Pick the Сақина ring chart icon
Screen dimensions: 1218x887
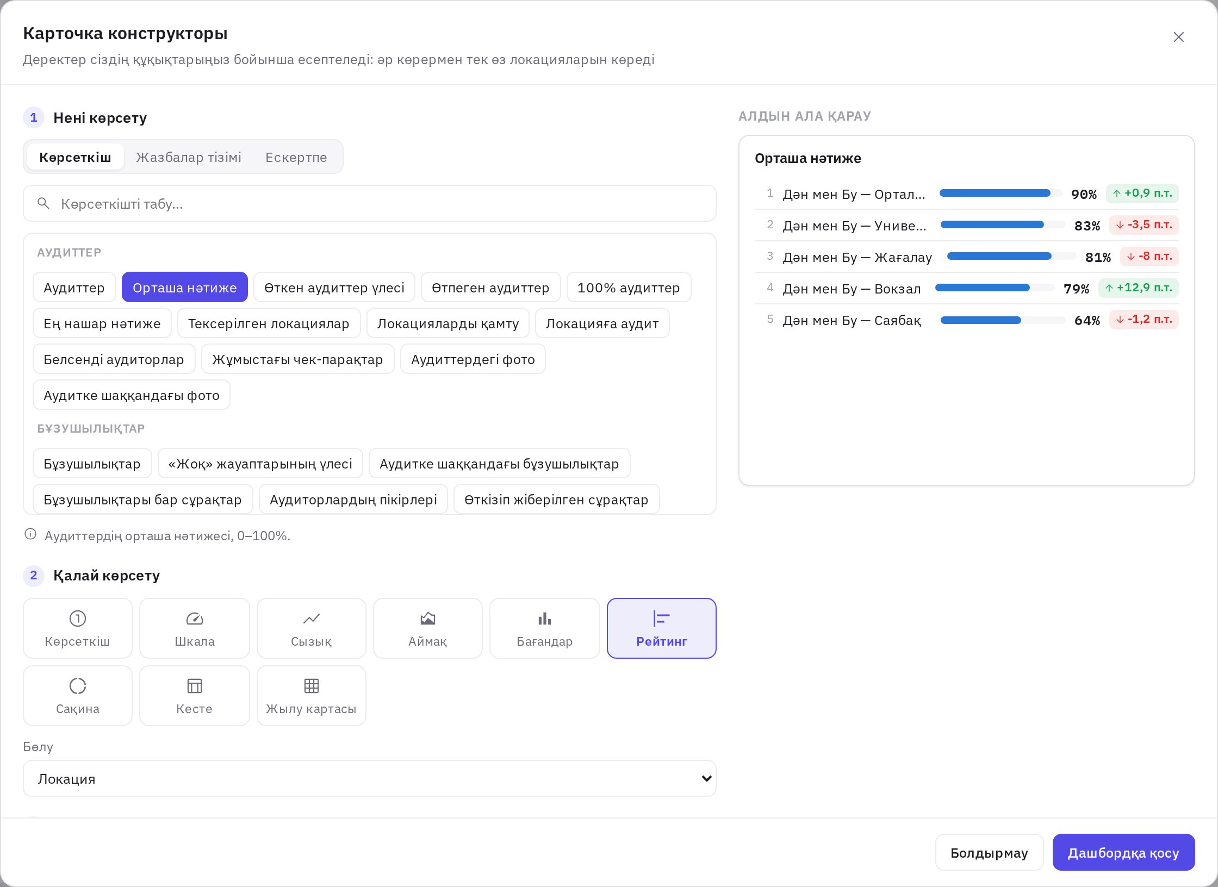click(x=77, y=686)
